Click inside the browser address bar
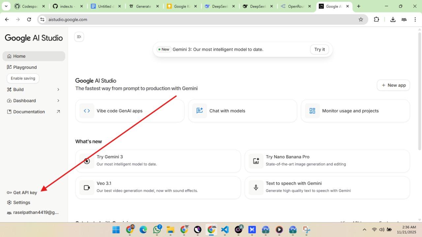The width and height of the screenshot is (422, 237). click(x=99, y=19)
